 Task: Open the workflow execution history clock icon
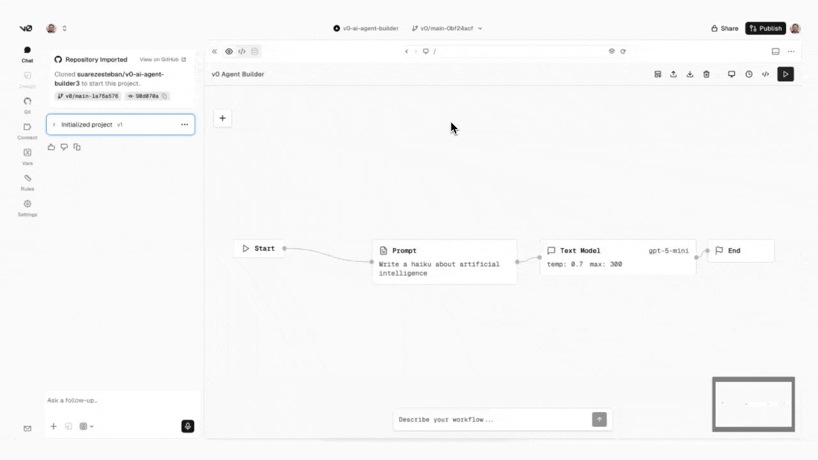click(x=748, y=74)
